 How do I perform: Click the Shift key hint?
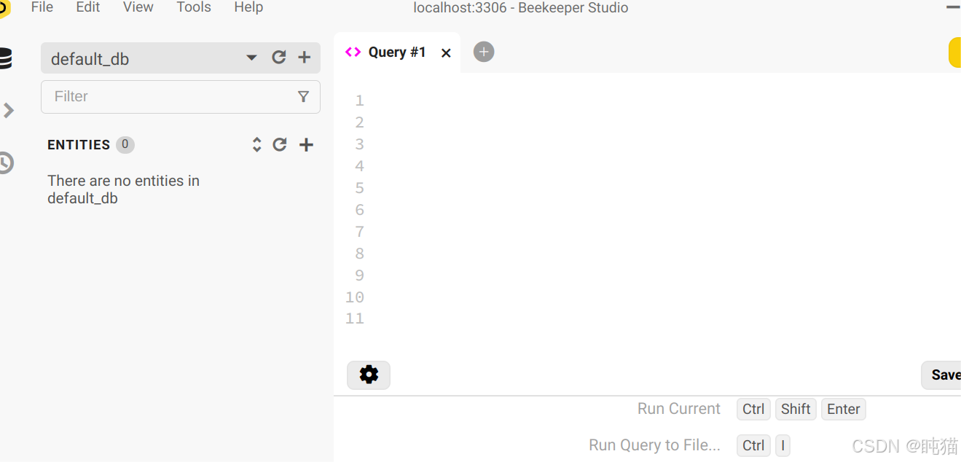tap(796, 410)
